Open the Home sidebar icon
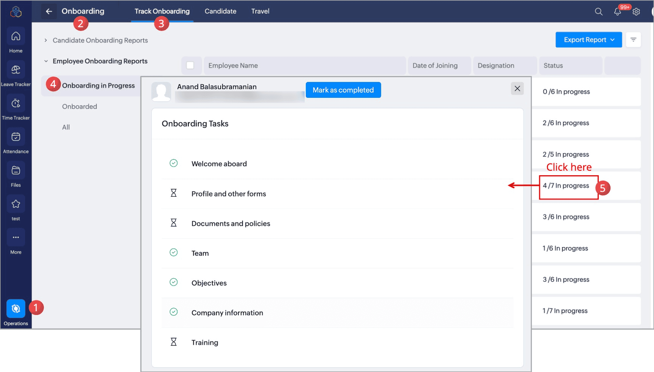The height and width of the screenshot is (372, 654). 16,36
